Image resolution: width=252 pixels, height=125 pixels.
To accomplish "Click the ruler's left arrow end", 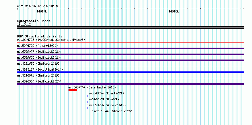I will (x=18, y=9).
